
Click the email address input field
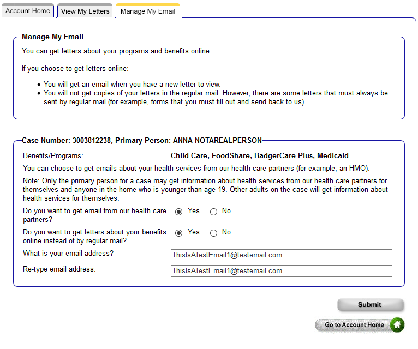[281, 255]
